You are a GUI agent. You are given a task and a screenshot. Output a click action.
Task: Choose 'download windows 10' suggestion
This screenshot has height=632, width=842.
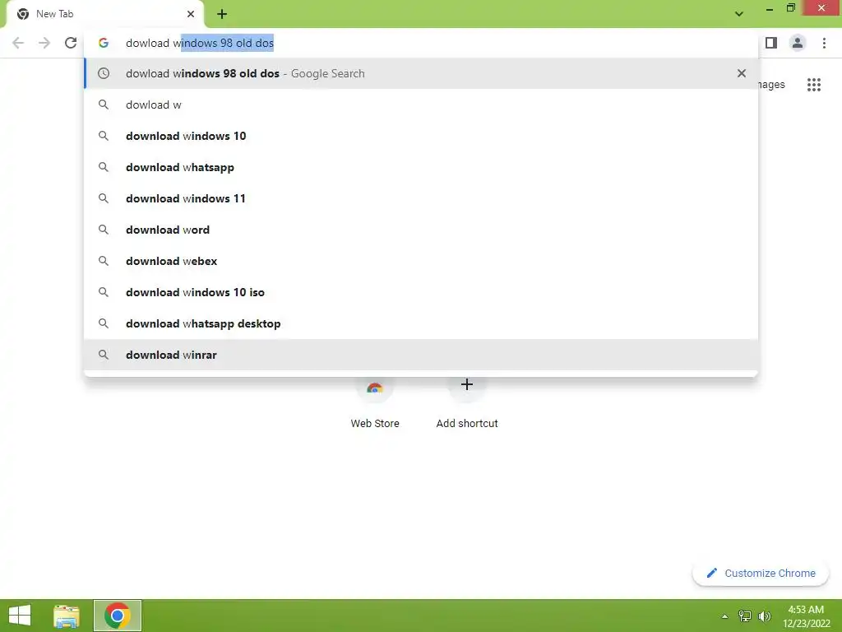421,136
